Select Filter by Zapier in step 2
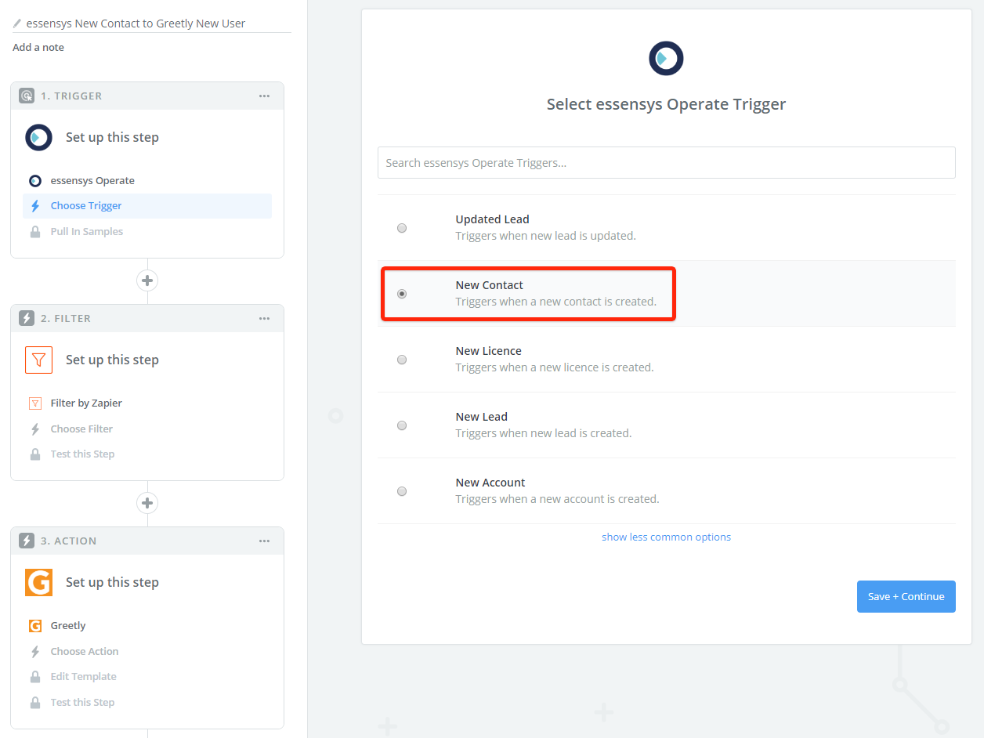Screen dimensions: 984x738 tap(86, 403)
